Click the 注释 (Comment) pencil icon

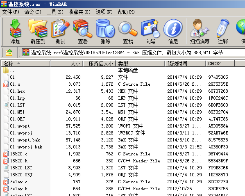coord(223,28)
